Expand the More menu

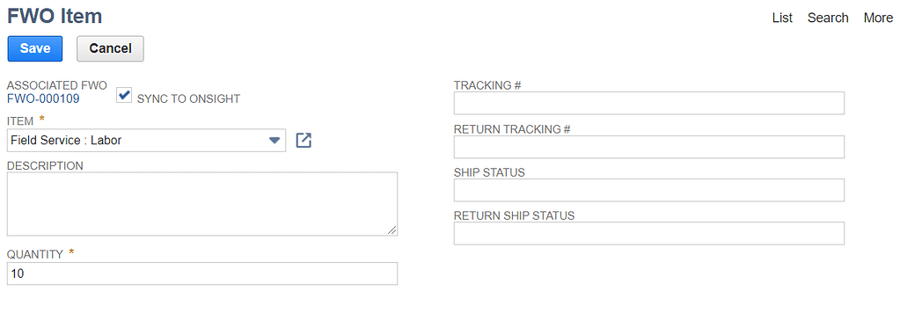pos(878,18)
